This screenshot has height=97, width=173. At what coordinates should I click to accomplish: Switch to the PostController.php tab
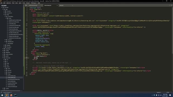pyautogui.click(x=33, y=5)
